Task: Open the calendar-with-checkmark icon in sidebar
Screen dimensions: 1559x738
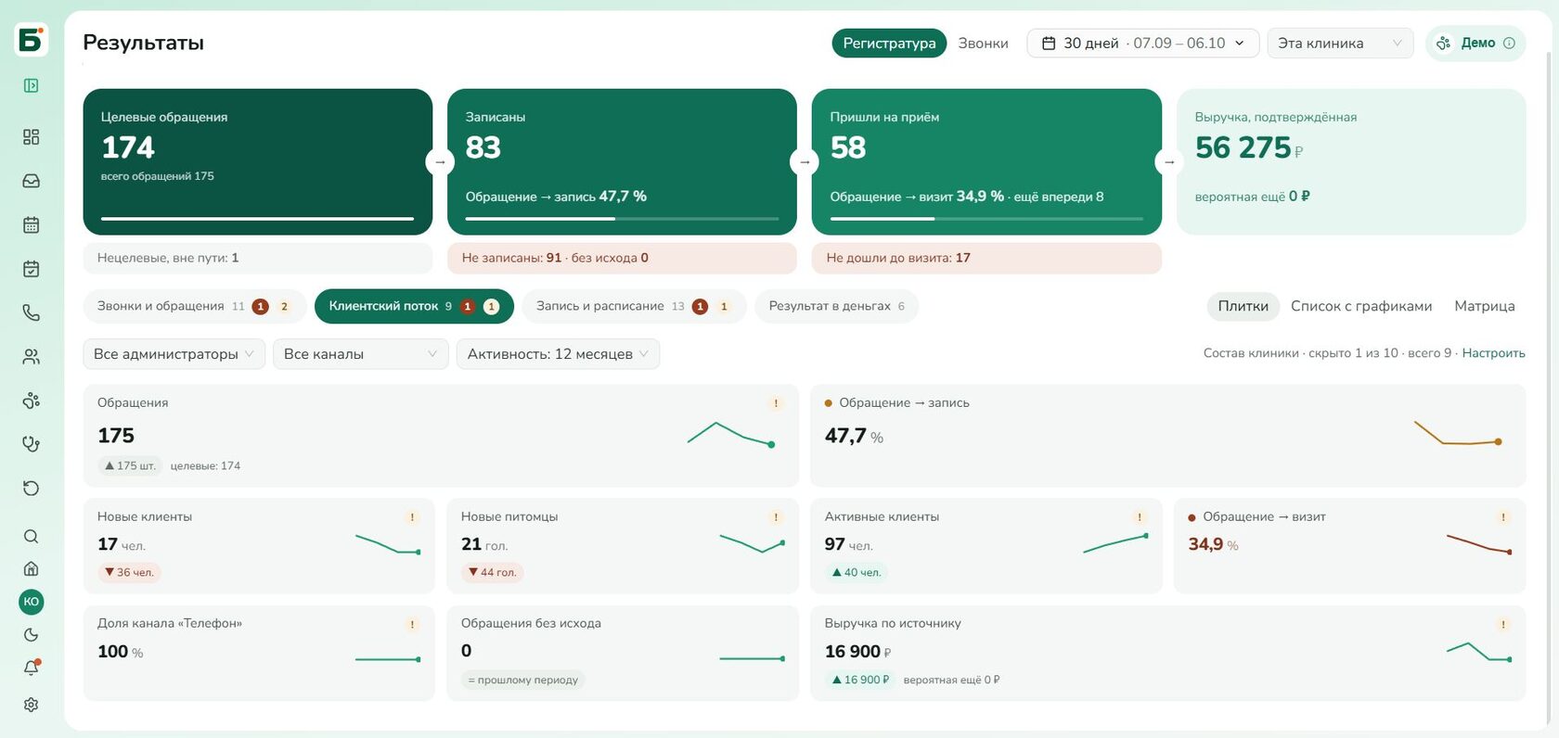Action: [31, 269]
